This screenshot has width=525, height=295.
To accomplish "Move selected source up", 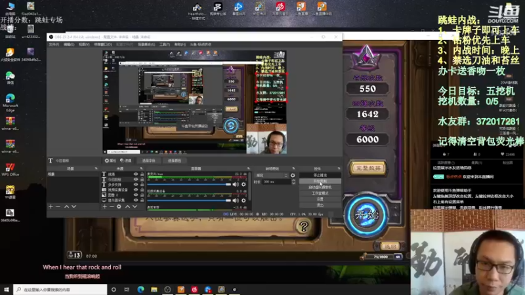I will tap(127, 206).
